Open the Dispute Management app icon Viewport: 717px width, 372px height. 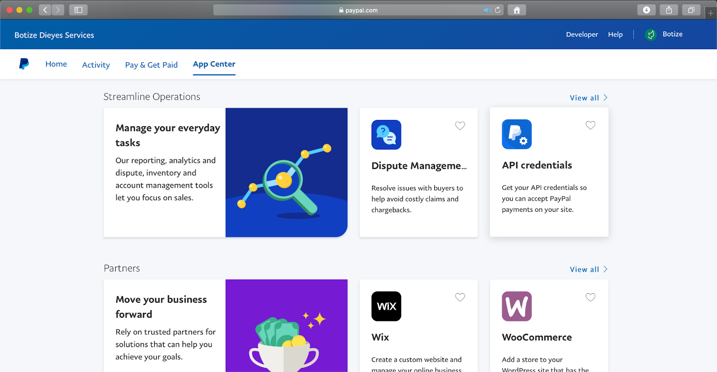pyautogui.click(x=386, y=135)
